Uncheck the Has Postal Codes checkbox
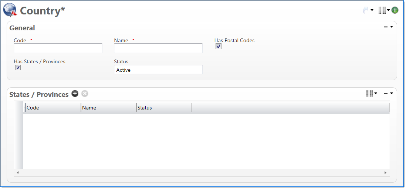Image resolution: width=406 pixels, height=189 pixels. 219,47
